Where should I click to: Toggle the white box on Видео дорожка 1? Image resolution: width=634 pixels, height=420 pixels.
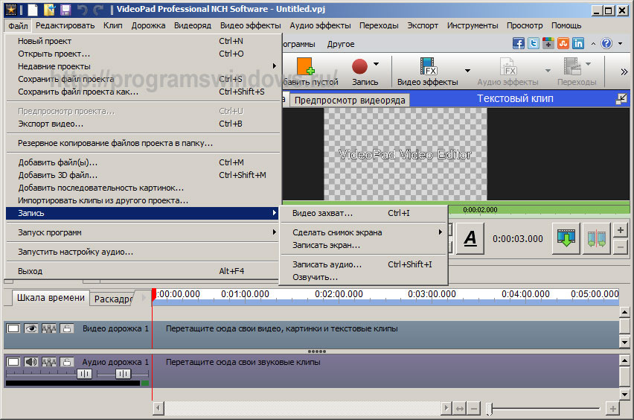(x=13, y=328)
